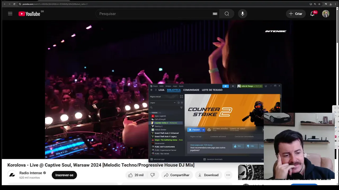Like the video with the thumbs-up showing 20 mil
The image size is (339, 190).
coord(136,175)
